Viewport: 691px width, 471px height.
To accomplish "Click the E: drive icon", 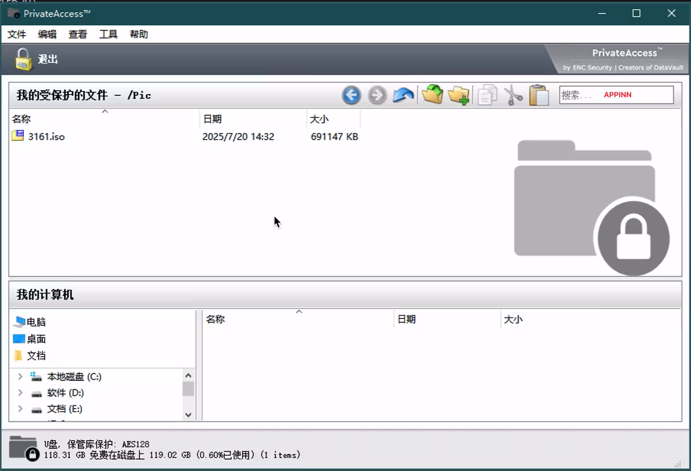I will (x=37, y=410).
